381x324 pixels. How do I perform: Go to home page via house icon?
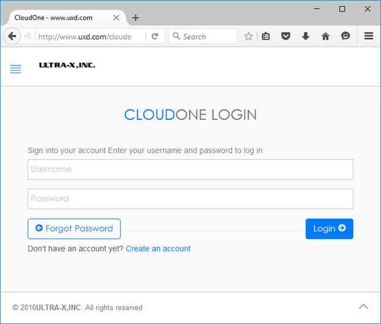(325, 36)
